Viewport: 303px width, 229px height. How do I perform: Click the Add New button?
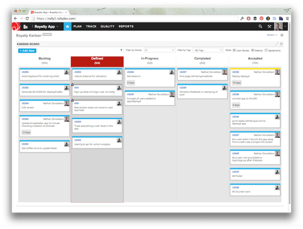(27, 51)
